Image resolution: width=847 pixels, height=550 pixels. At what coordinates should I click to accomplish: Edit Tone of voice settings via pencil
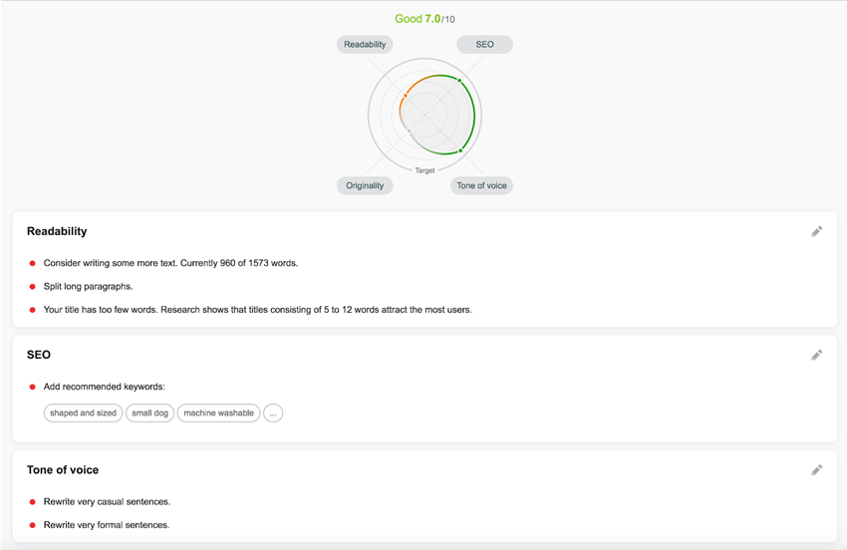816,470
